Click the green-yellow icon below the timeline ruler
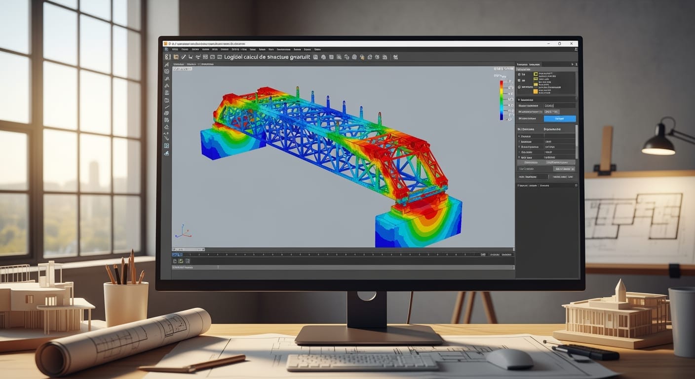Screen dimensions: 695x379 pyautogui.click(x=181, y=261)
